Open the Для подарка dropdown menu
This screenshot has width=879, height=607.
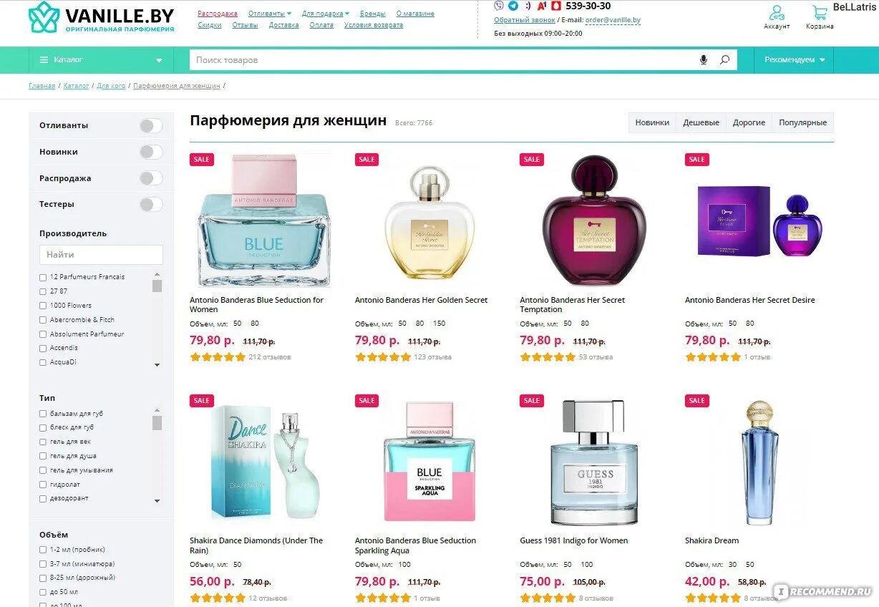[x=326, y=14]
